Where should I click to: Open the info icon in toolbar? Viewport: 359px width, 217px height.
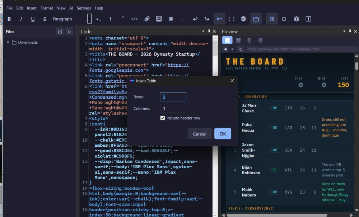(308, 19)
